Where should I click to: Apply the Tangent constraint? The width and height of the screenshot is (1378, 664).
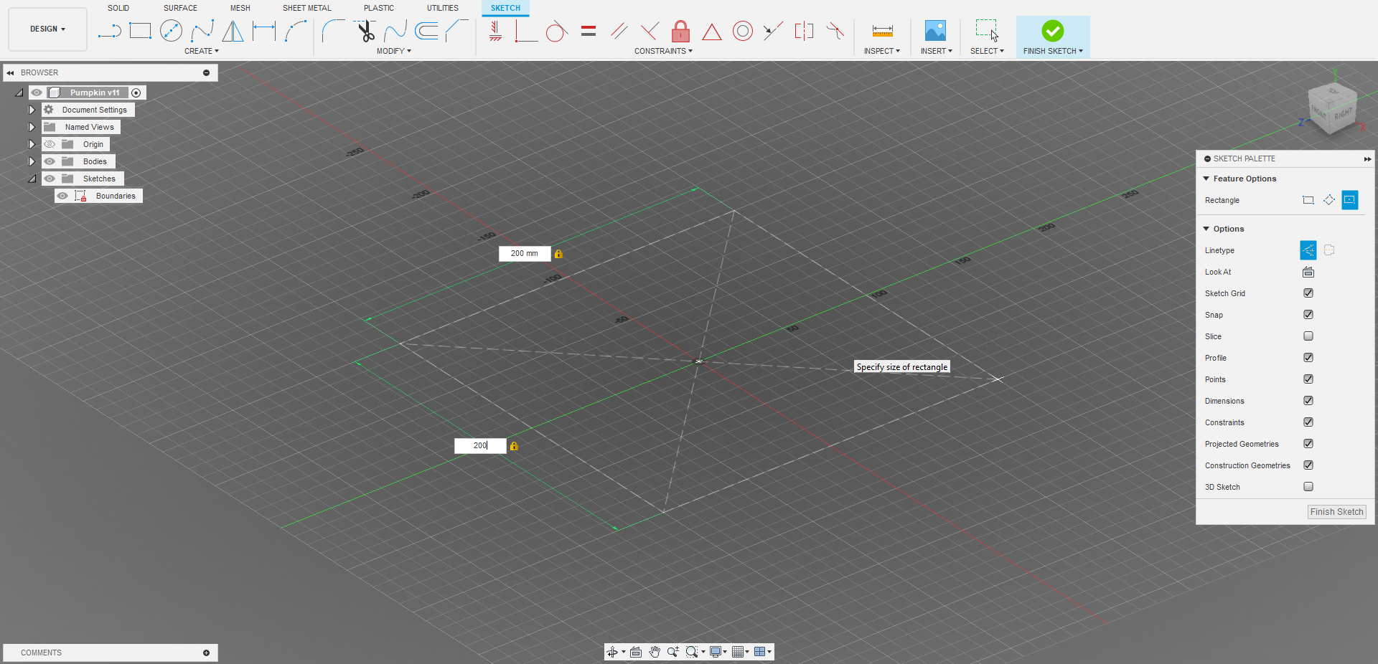coord(557,31)
